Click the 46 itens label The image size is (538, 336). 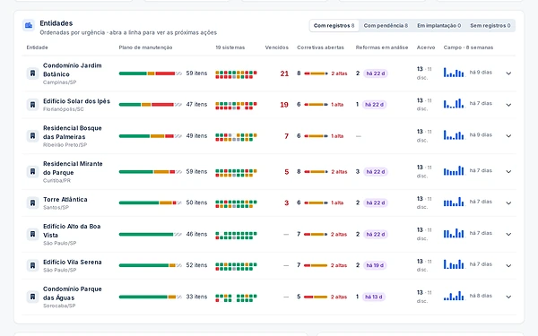[x=196, y=234]
